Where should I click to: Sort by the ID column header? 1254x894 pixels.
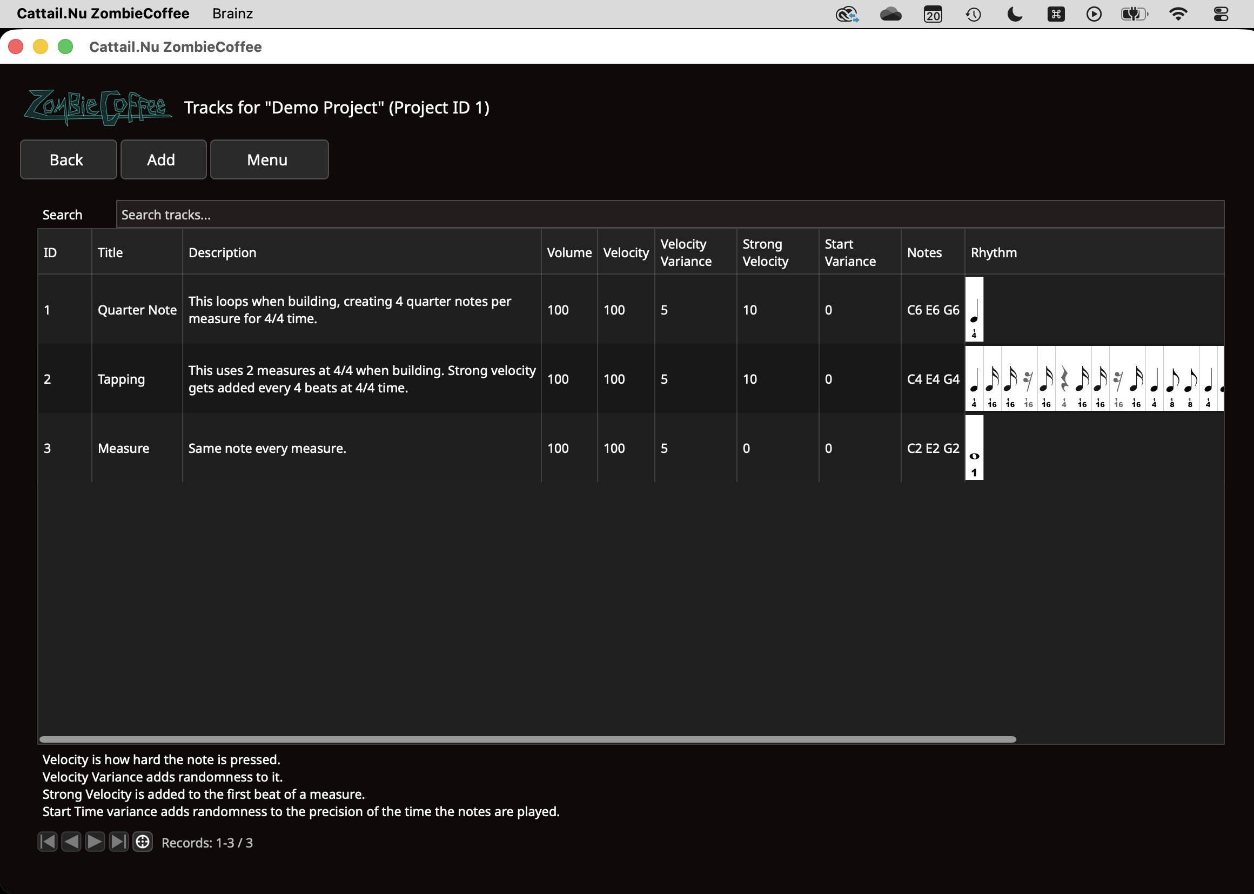(64, 252)
